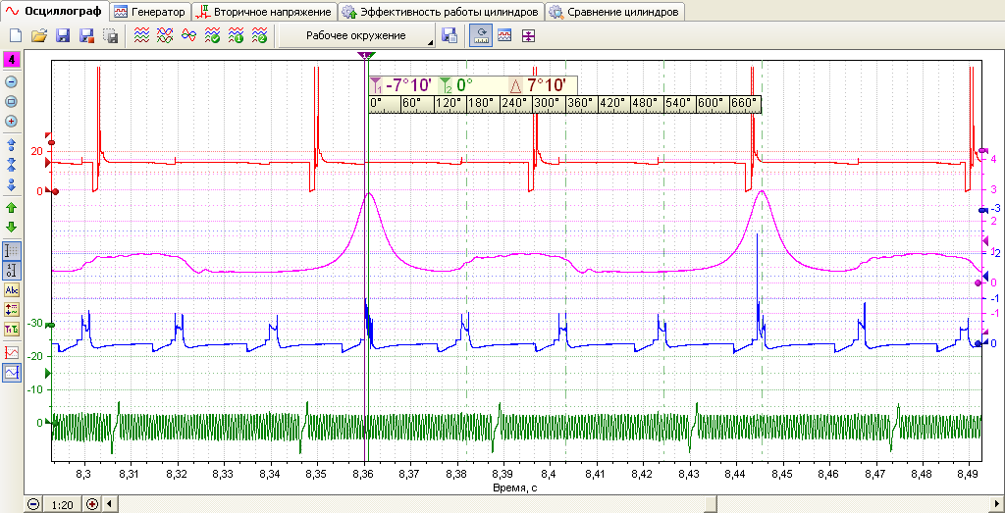Click the horizontal scrollbar left arrow
1005x513 pixels.
click(x=108, y=504)
